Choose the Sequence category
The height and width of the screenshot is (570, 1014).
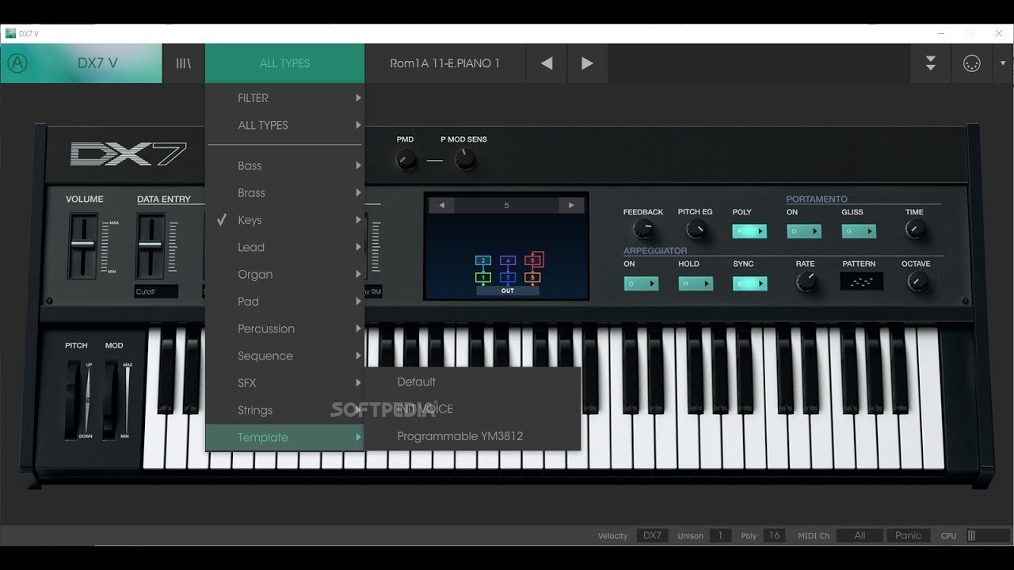(285, 355)
